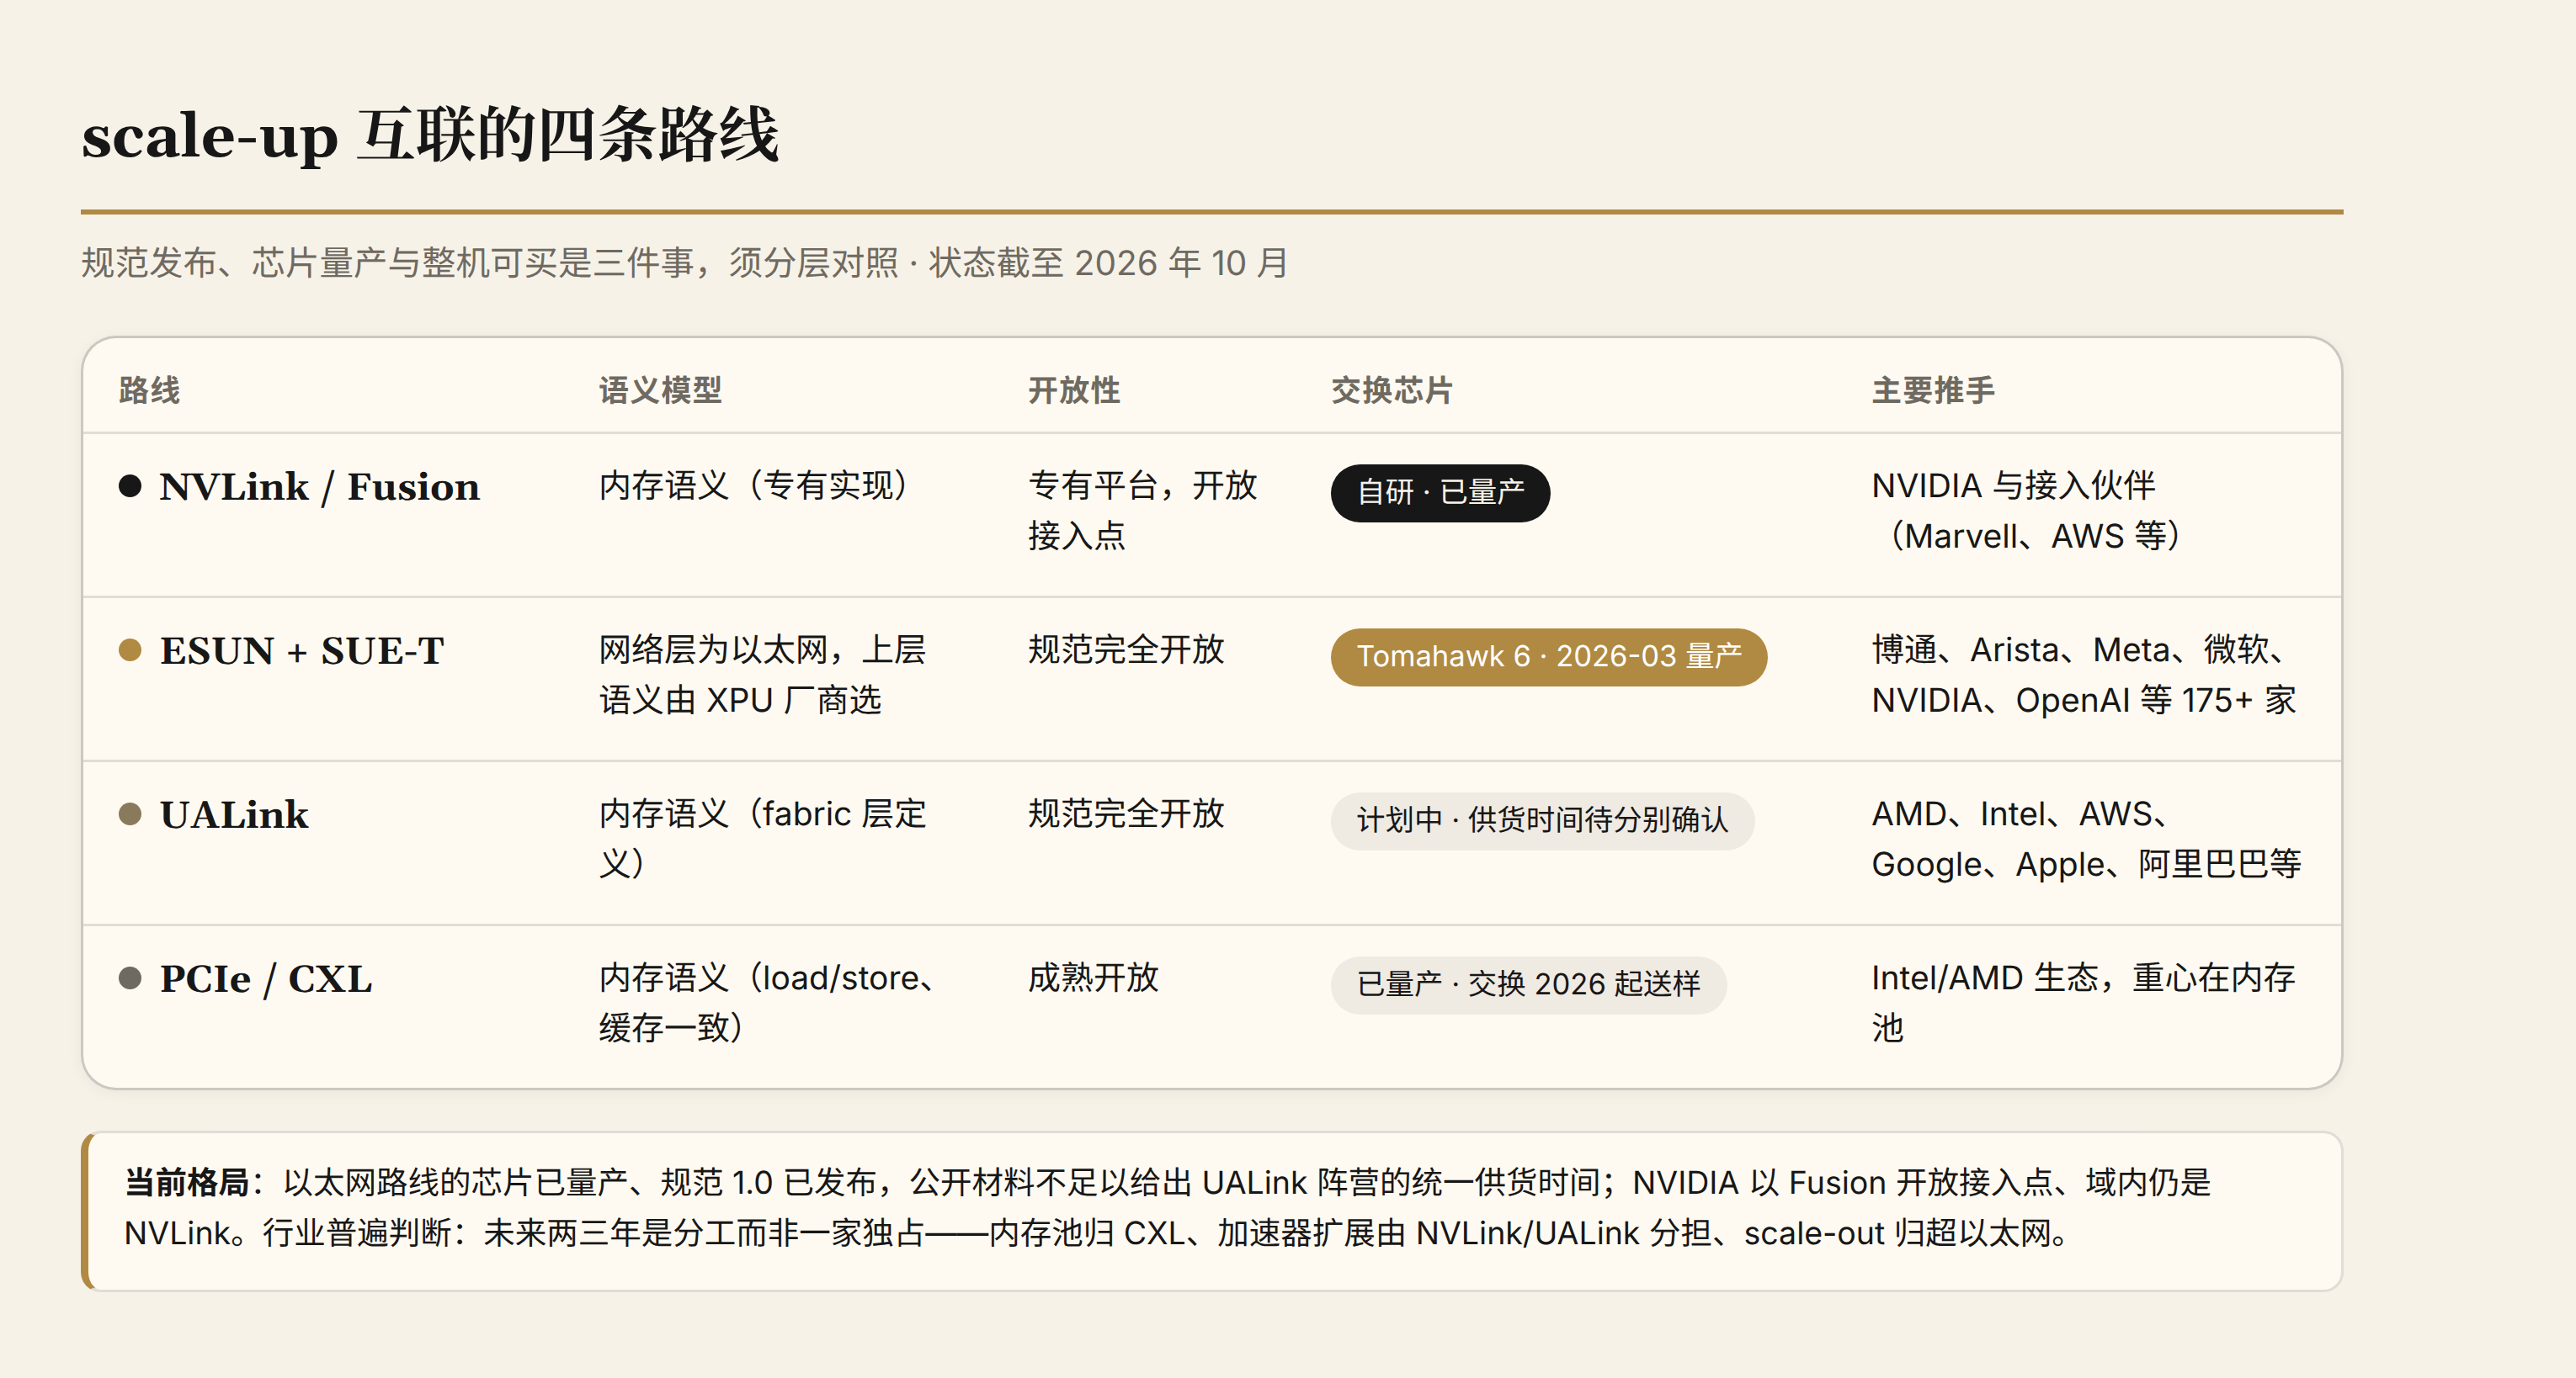Click 规范完全开放 in the UALink row

(x=1126, y=814)
